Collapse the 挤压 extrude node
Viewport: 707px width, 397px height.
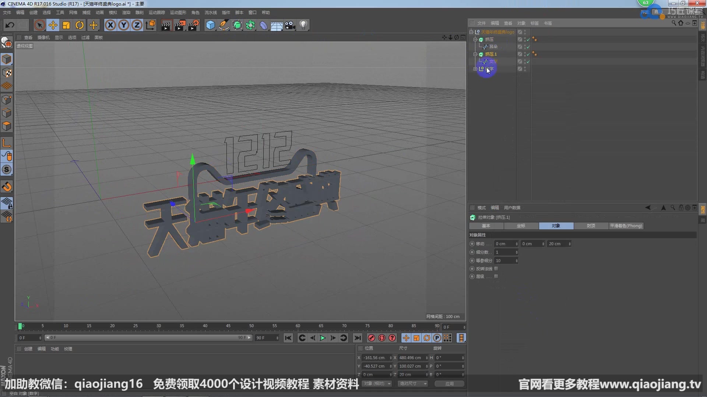[475, 39]
